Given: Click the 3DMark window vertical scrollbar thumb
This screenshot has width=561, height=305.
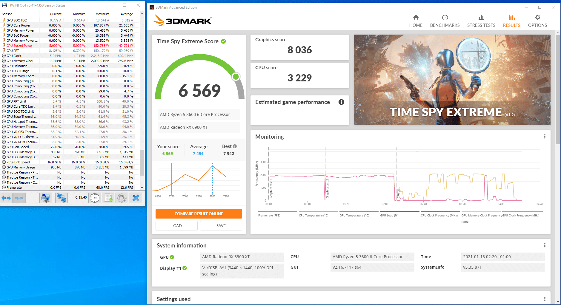Looking at the screenshot, I should pyautogui.click(x=558, y=89).
